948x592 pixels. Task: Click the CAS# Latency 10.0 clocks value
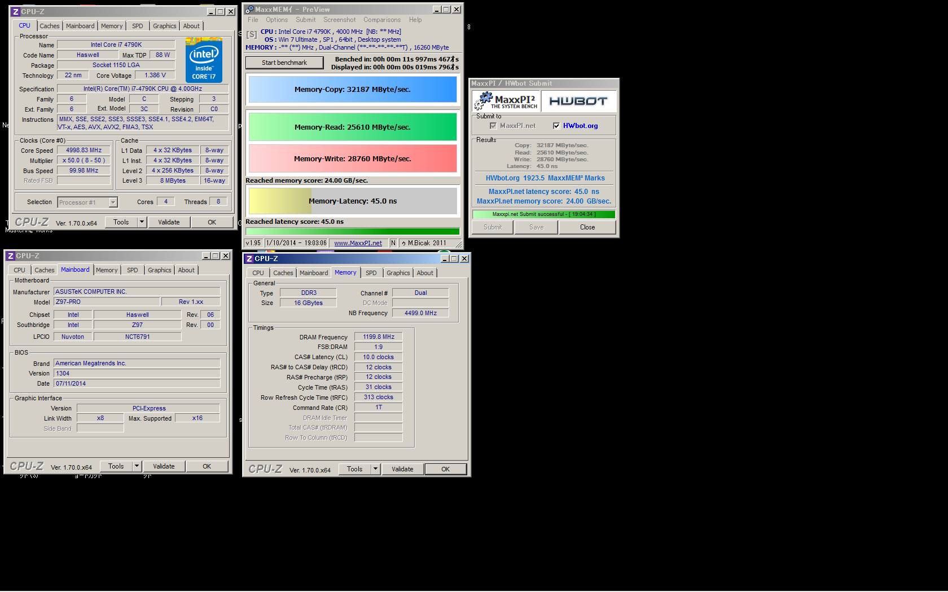pos(379,357)
